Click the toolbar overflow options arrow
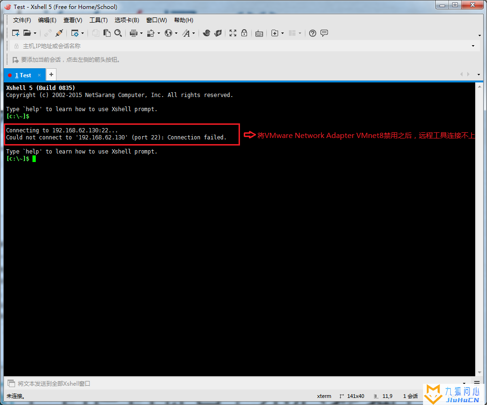487x405 pixels. [x=479, y=35]
